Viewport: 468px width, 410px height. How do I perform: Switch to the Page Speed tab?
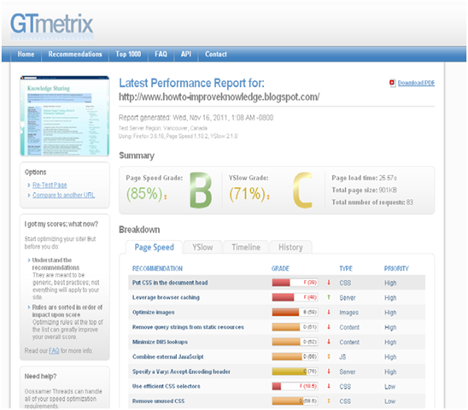154,247
